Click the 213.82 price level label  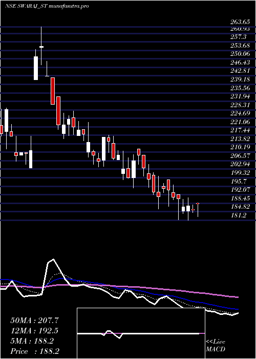tap(239, 139)
